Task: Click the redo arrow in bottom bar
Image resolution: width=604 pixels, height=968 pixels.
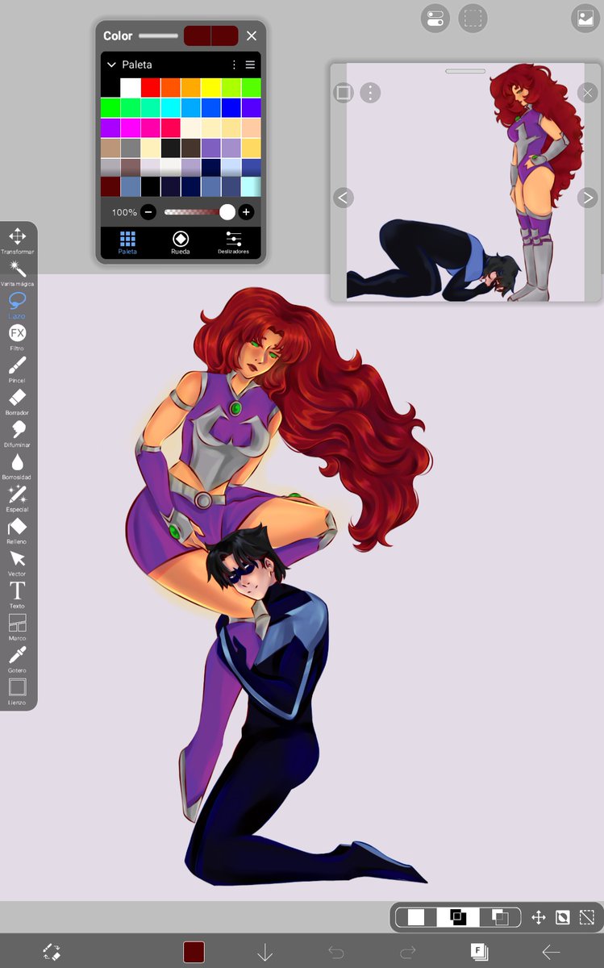Action: 408,953
